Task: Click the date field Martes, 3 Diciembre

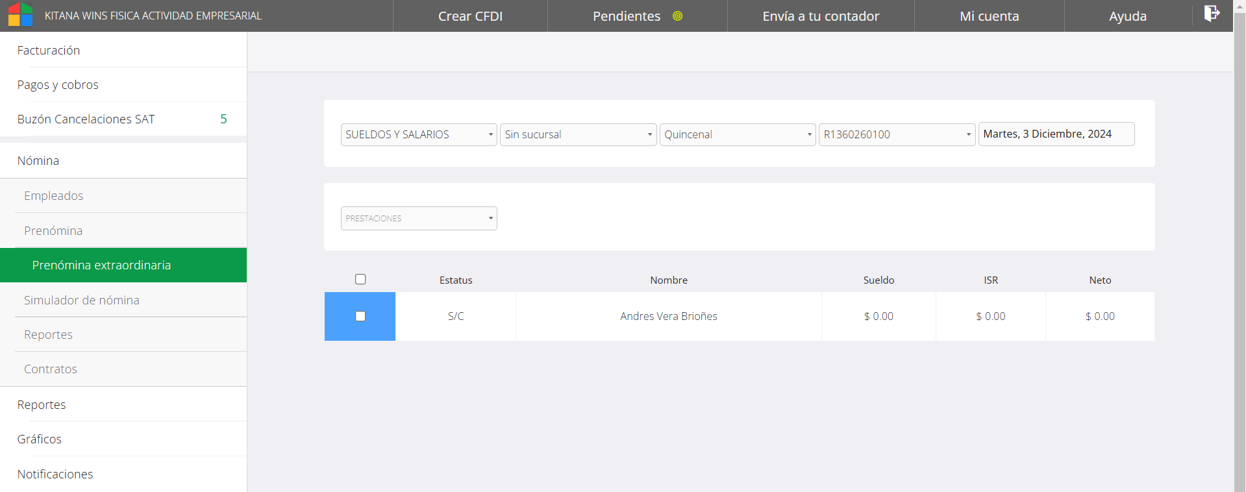Action: click(1056, 134)
